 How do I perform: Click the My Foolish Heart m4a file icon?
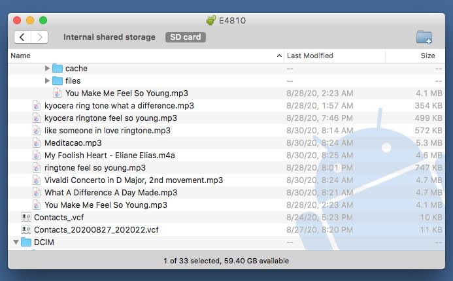tap(37, 156)
